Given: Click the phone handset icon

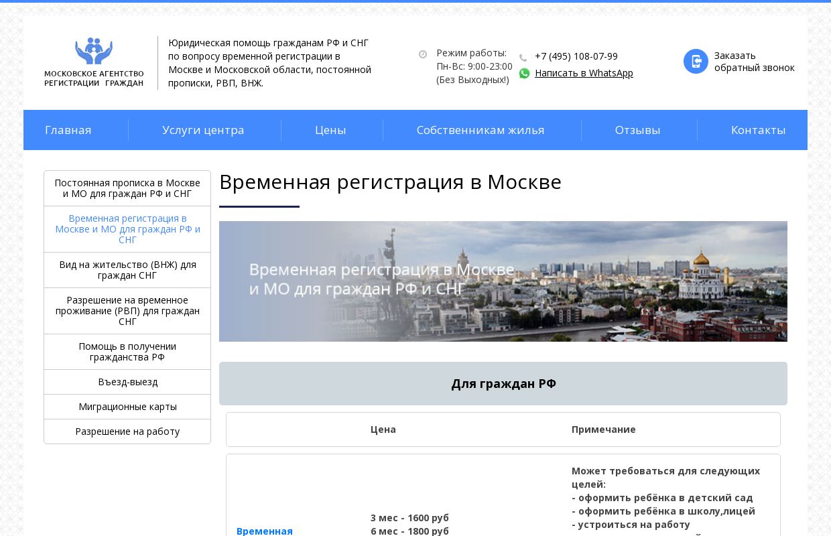Looking at the screenshot, I should [523, 58].
